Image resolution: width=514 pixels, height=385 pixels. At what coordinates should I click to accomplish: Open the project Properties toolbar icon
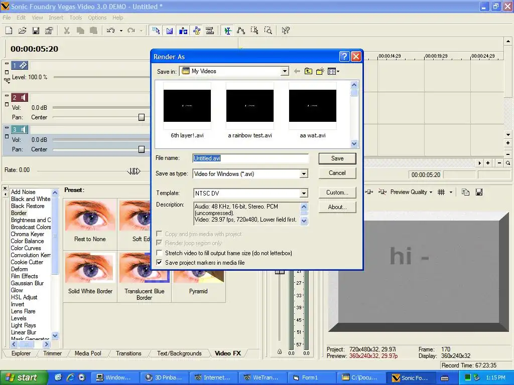[x=49, y=31]
